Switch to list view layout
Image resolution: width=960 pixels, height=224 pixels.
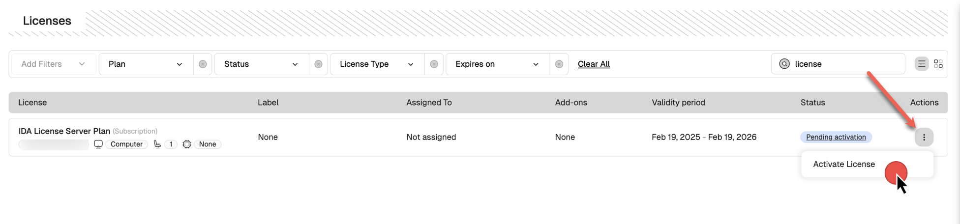[921, 64]
